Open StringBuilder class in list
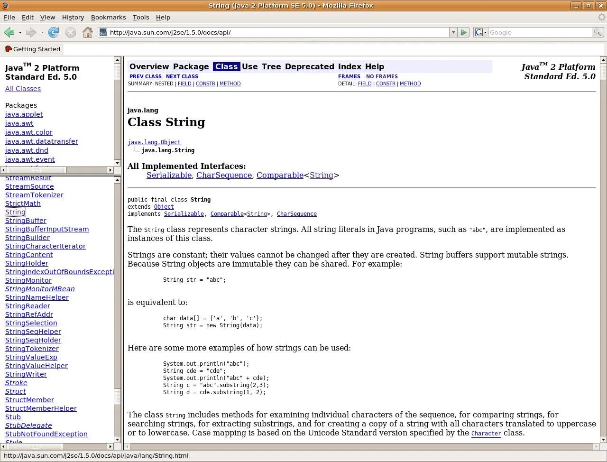607x462 pixels. click(28, 238)
